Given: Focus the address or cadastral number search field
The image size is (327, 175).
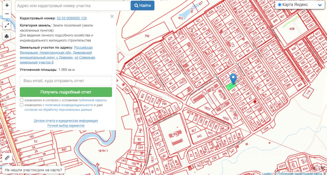Looking at the screenshot, I should [x=73, y=6].
